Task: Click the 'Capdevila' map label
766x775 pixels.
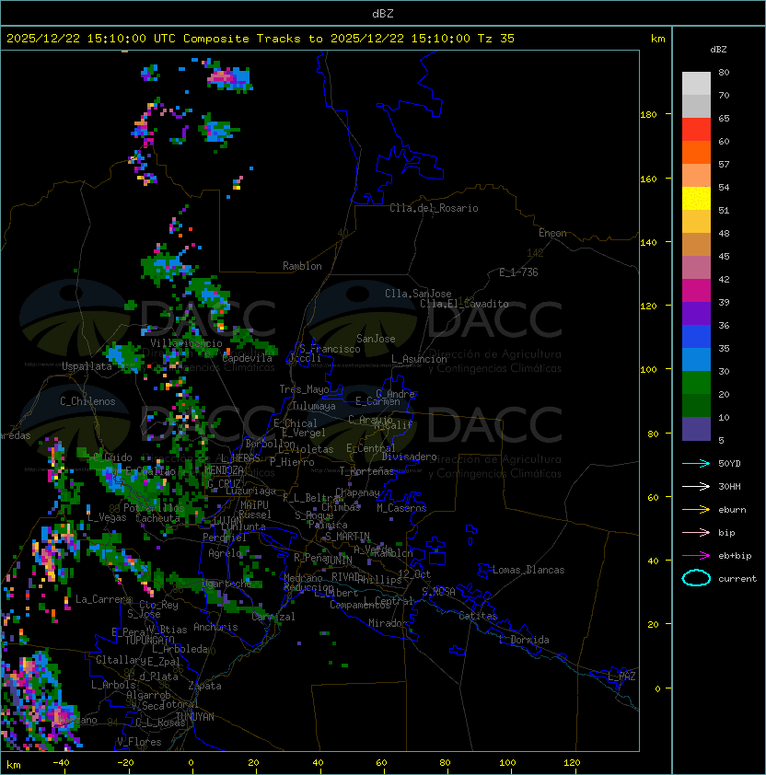Action: [x=247, y=358]
